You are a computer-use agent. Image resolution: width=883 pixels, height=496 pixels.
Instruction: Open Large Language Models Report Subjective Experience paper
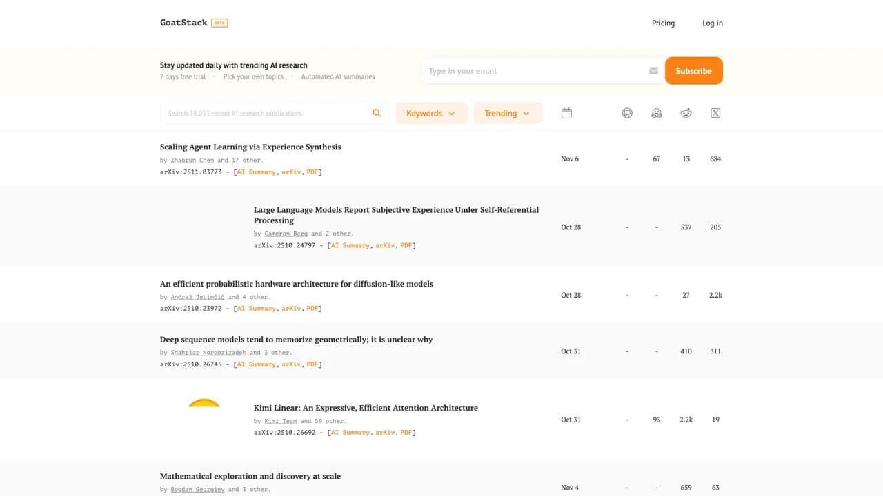coord(396,215)
